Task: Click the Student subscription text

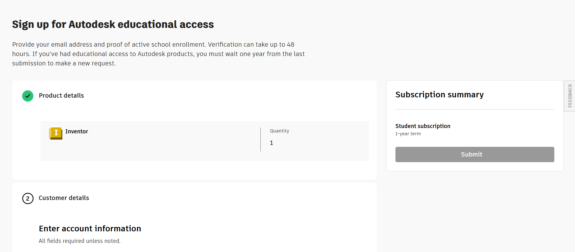Action: tap(423, 126)
